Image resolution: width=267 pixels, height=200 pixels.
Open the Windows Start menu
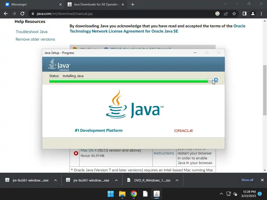(x=111, y=194)
